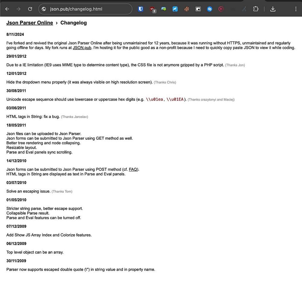The image size is (302, 293).
Task: Click 'Parse and Eval features can be turned off.'
Action: coord(44,218)
